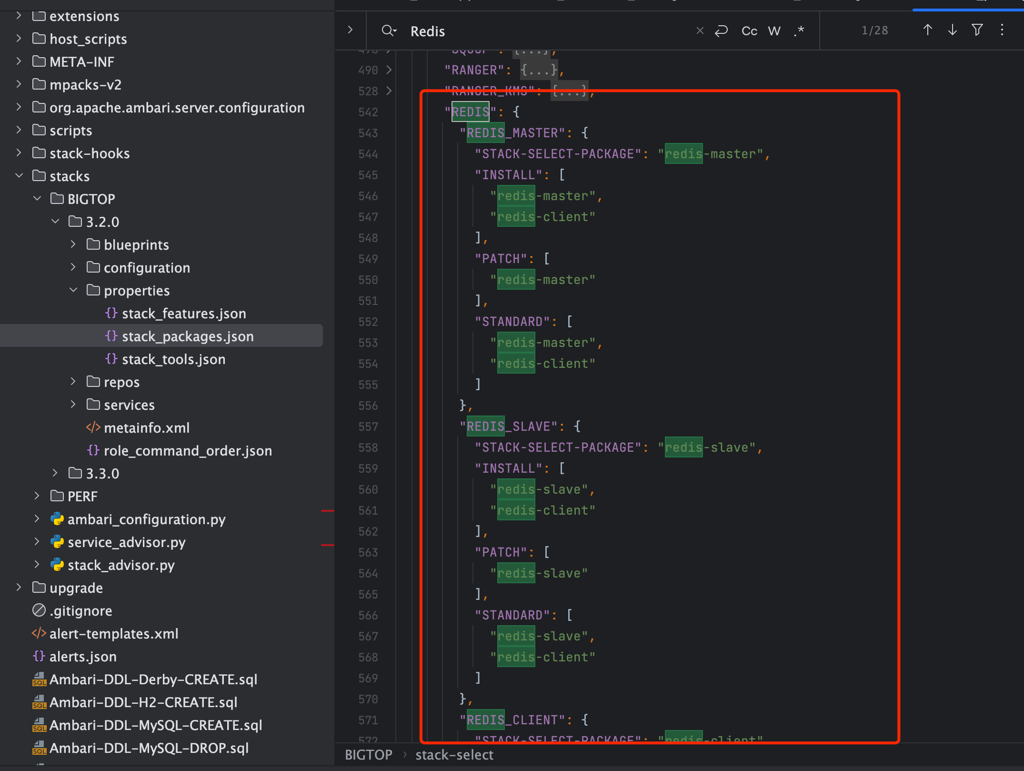The width and height of the screenshot is (1024, 771).
Task: Expand the host_scripts folder
Action: pos(19,39)
